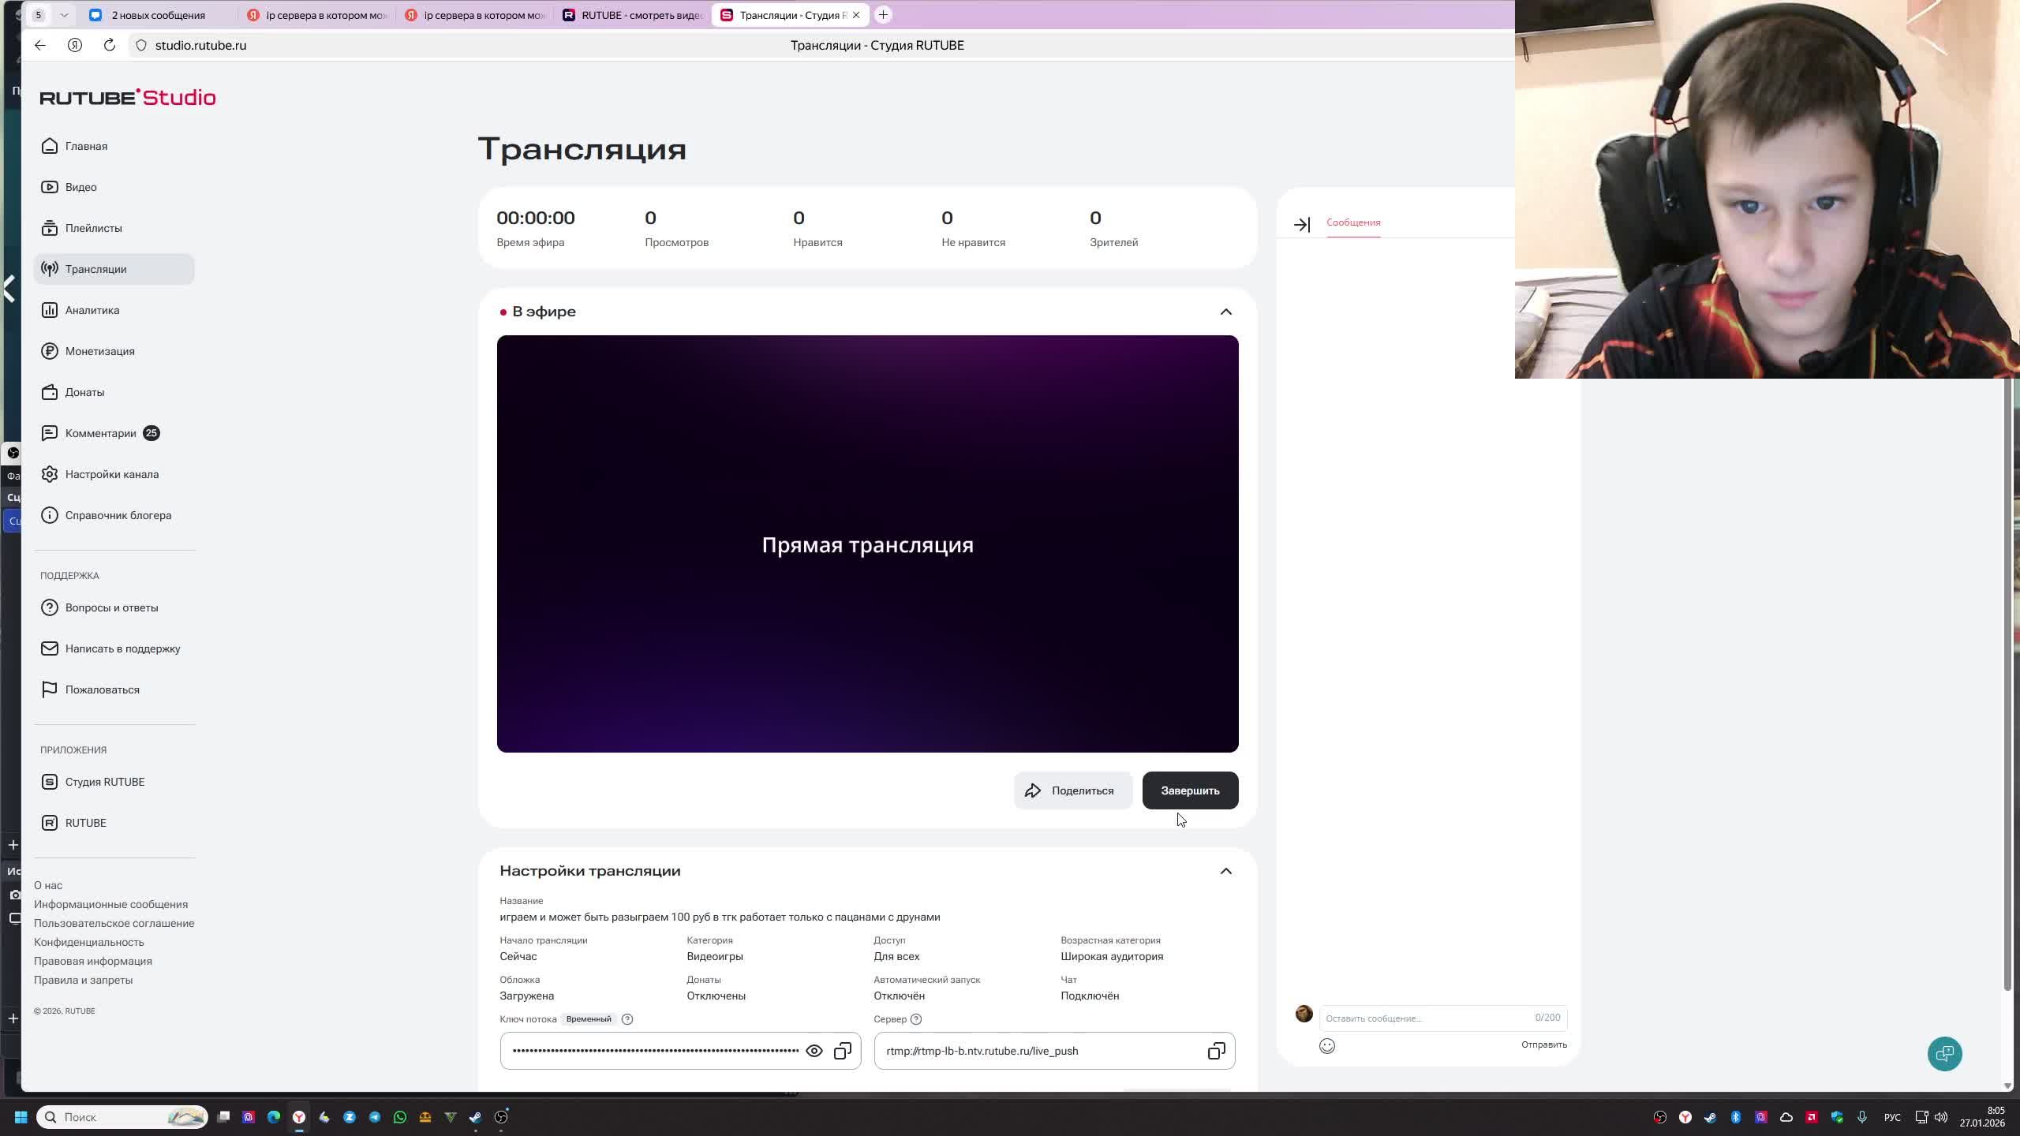
Task: Open Telegram from the Windows taskbar
Action: [375, 1117]
